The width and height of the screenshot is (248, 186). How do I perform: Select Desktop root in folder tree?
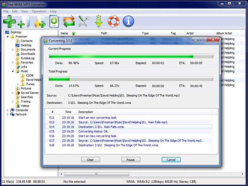(x=16, y=32)
